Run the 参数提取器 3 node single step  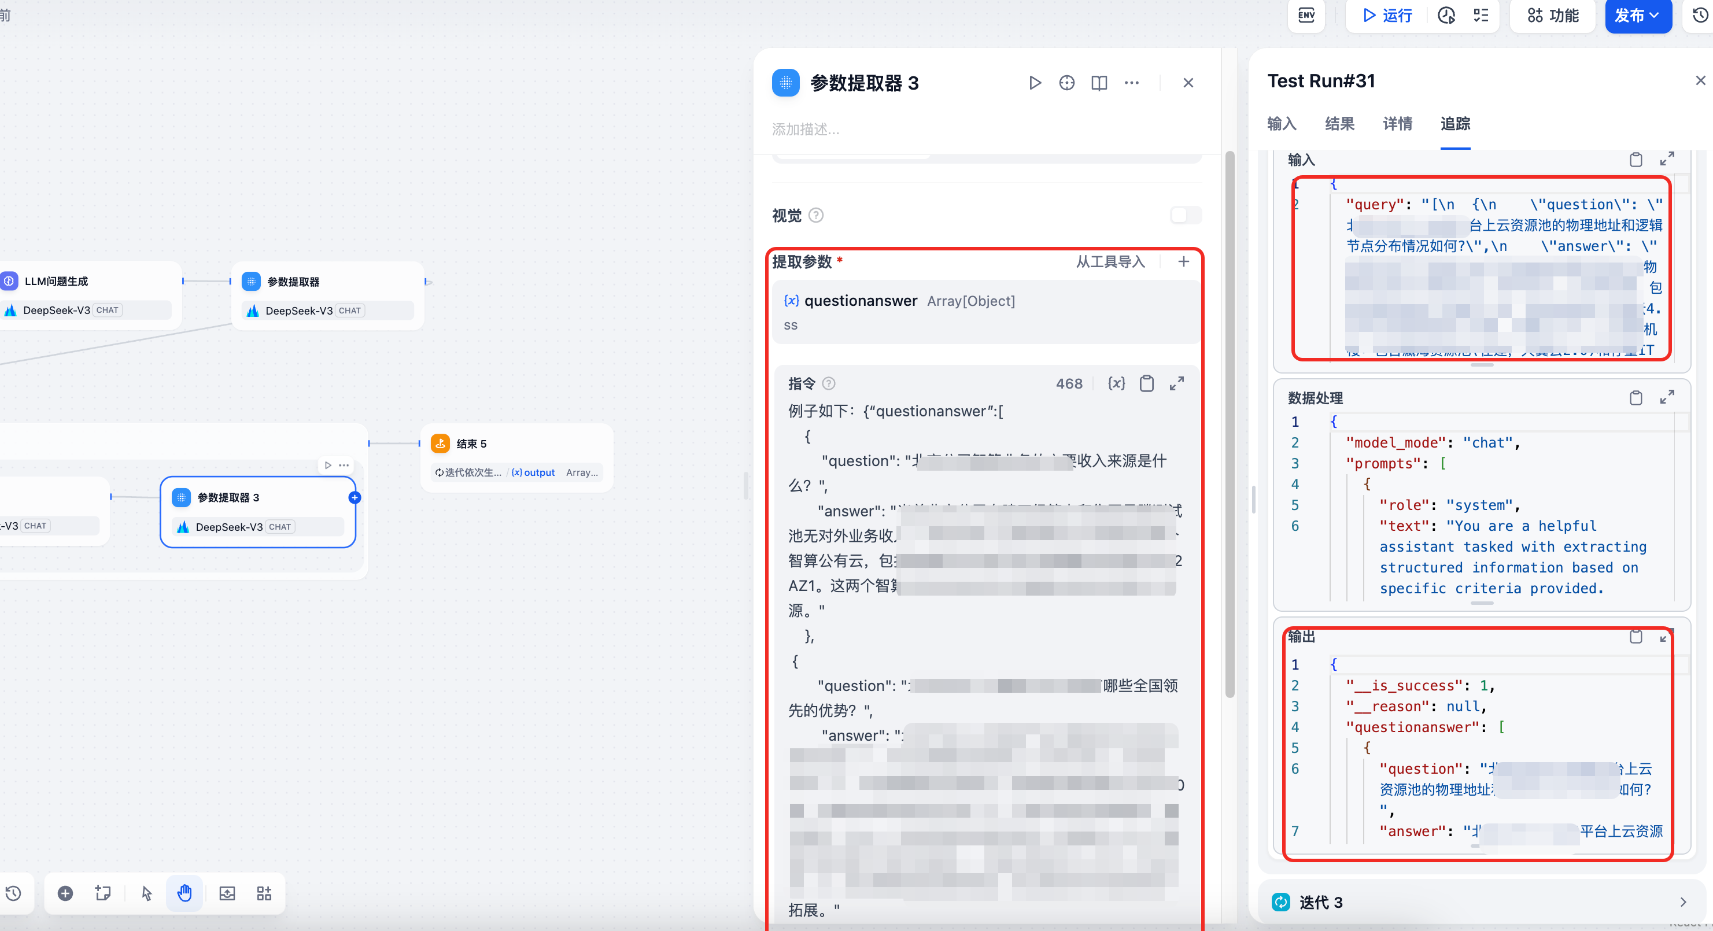[1035, 83]
